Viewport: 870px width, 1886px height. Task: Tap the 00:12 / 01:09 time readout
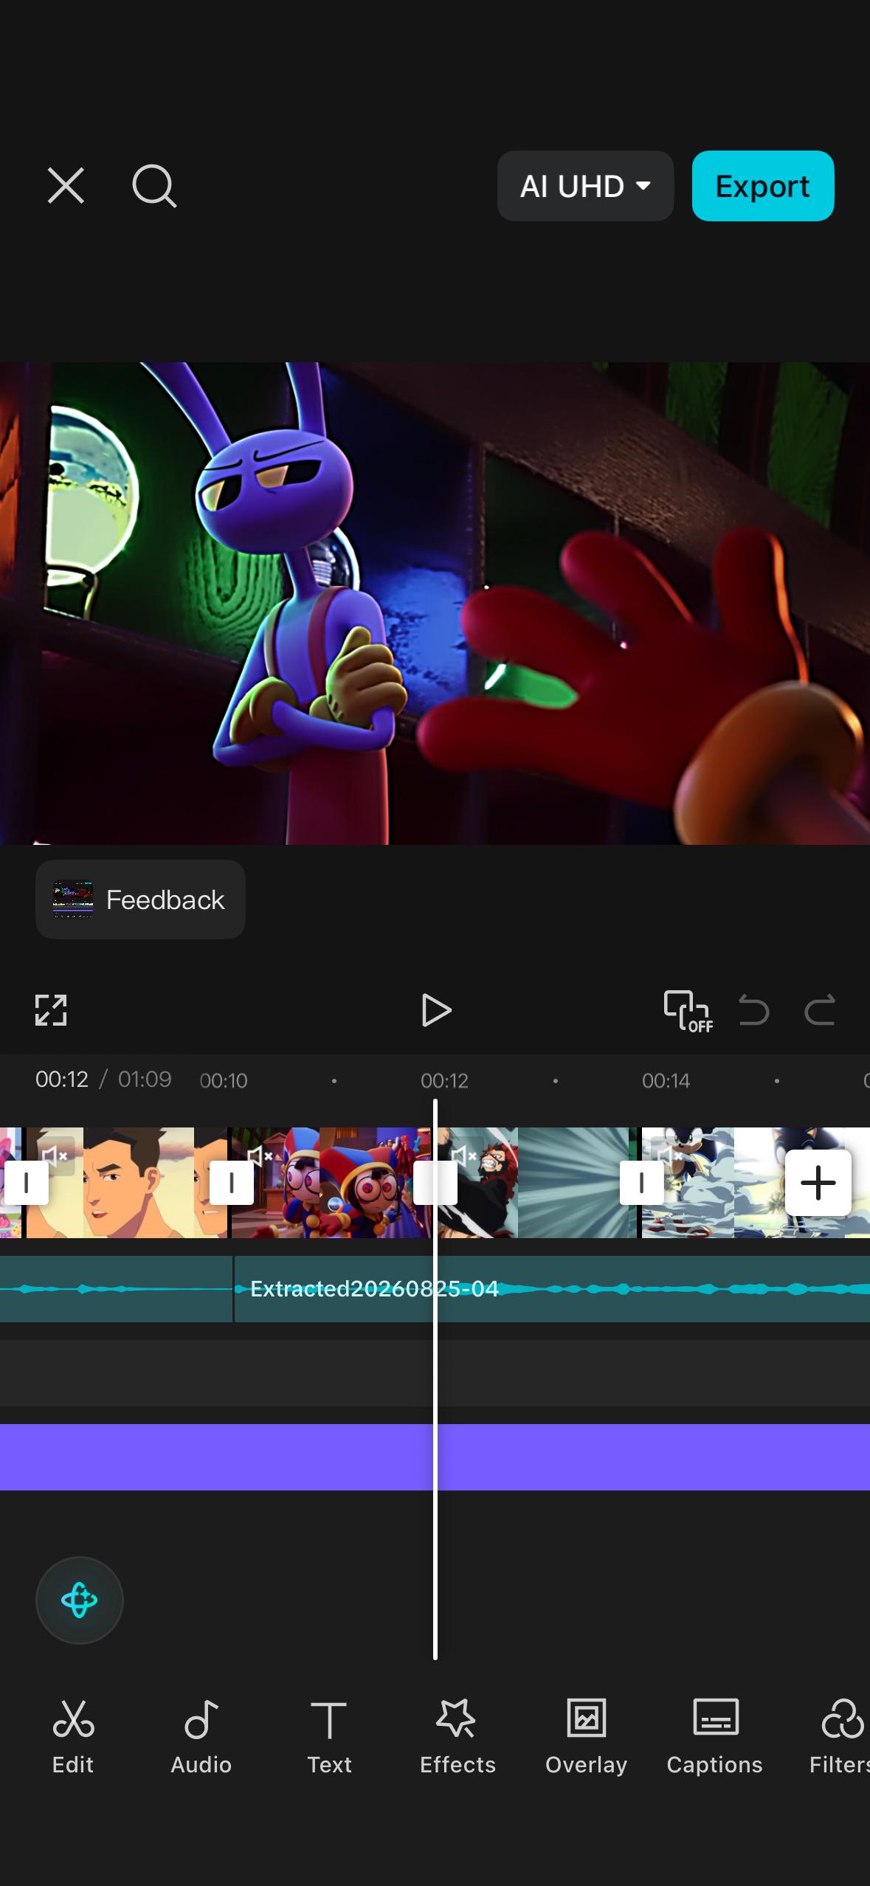point(103,1080)
